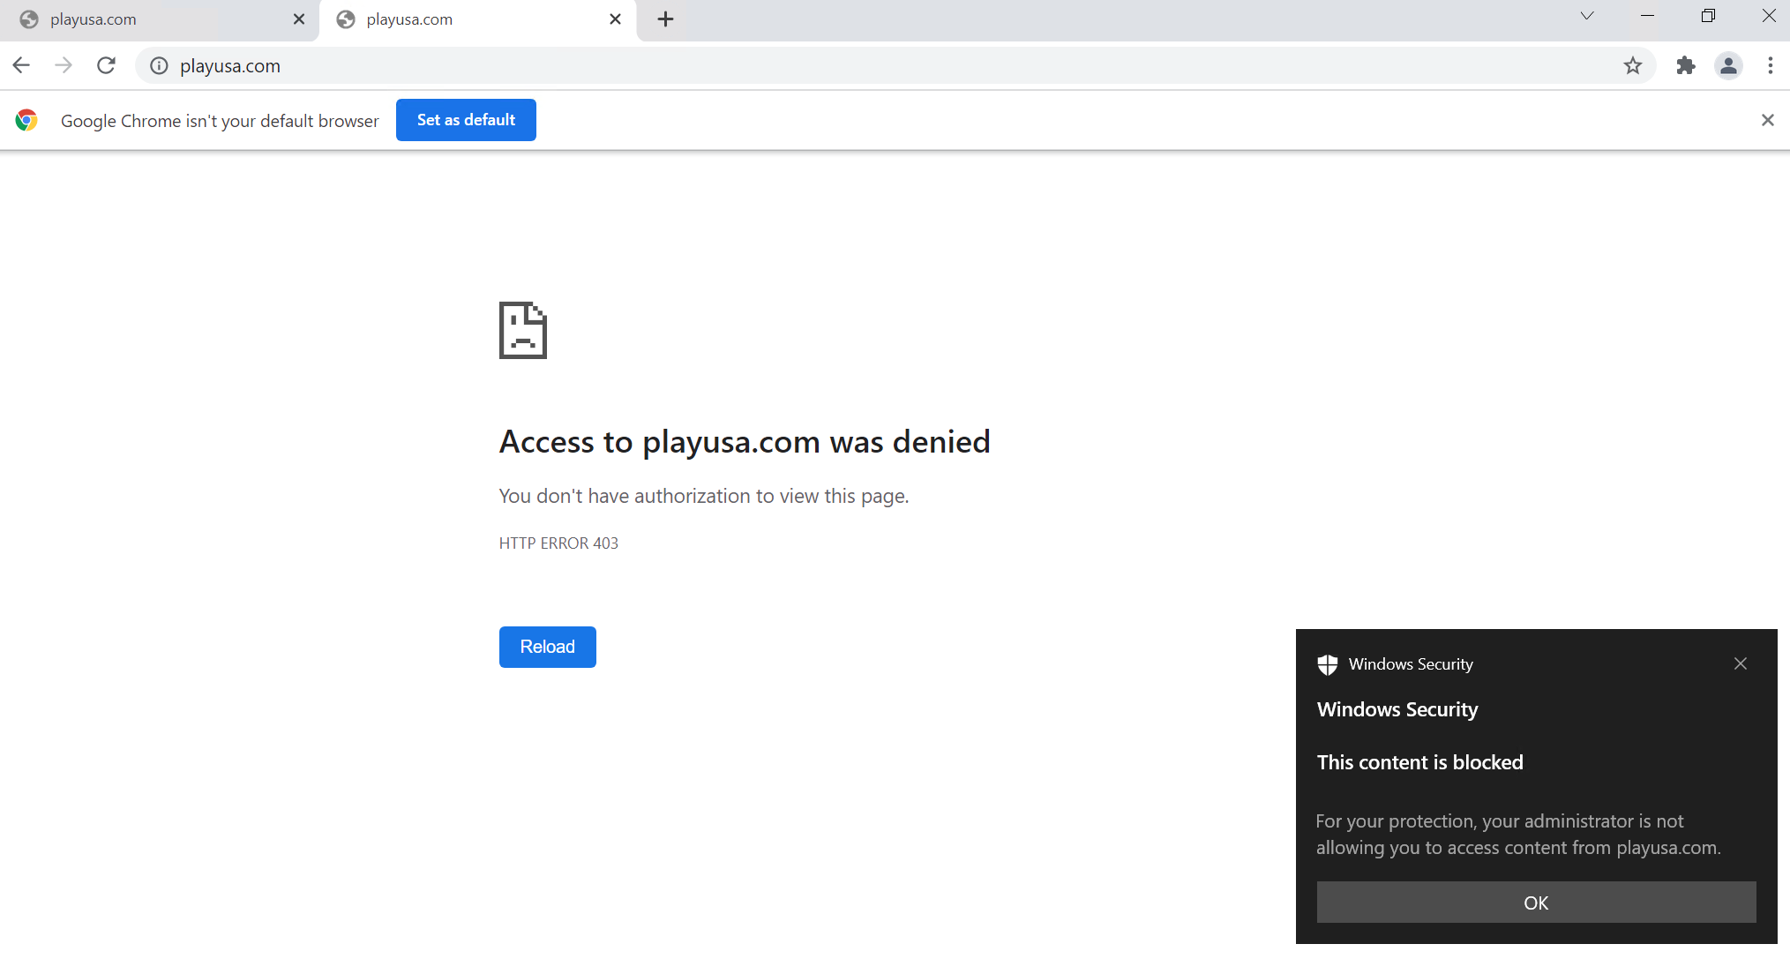Close the default browser notification bar
1790x959 pixels.
[x=1768, y=120]
